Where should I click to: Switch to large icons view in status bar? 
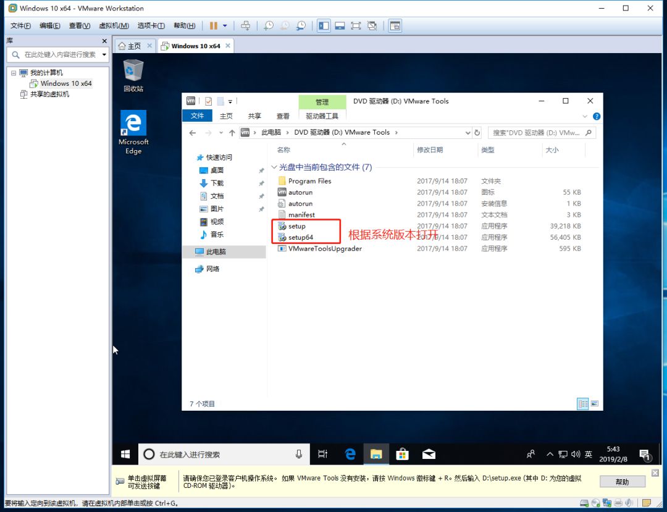[594, 403]
